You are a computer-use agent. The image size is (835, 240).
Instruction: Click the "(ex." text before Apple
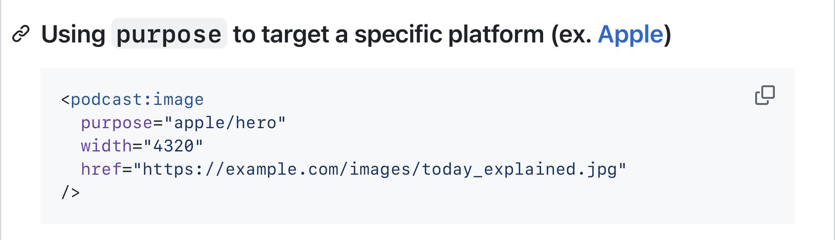pos(571,34)
